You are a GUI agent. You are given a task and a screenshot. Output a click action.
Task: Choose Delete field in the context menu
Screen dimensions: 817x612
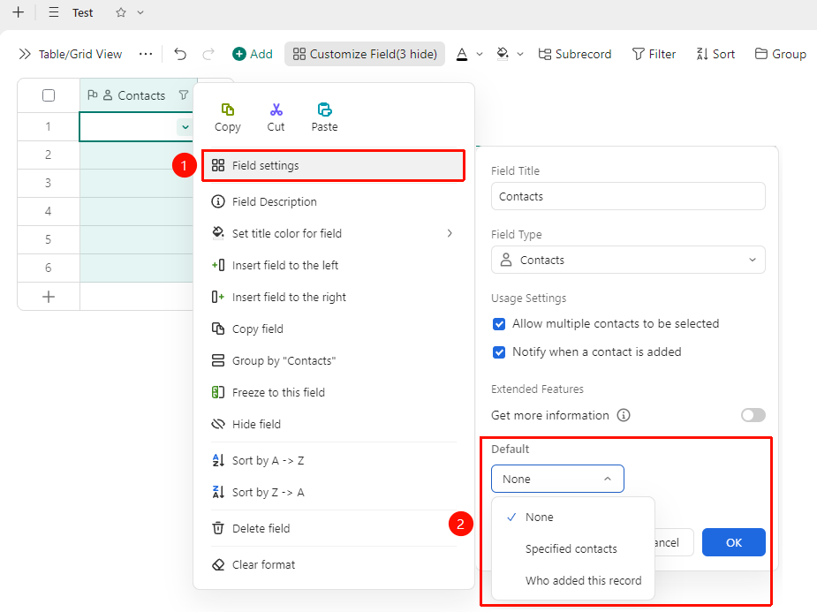tap(334, 528)
